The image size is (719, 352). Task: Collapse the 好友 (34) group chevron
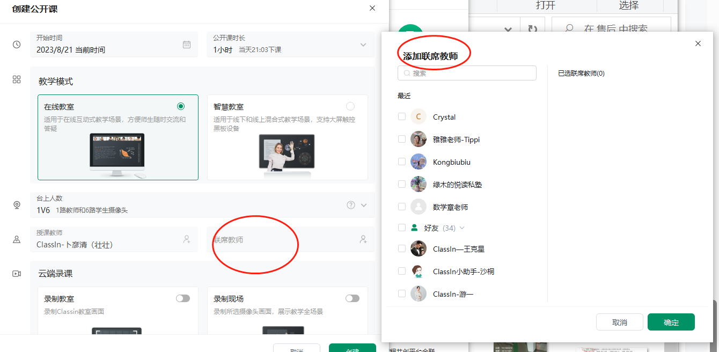click(462, 228)
